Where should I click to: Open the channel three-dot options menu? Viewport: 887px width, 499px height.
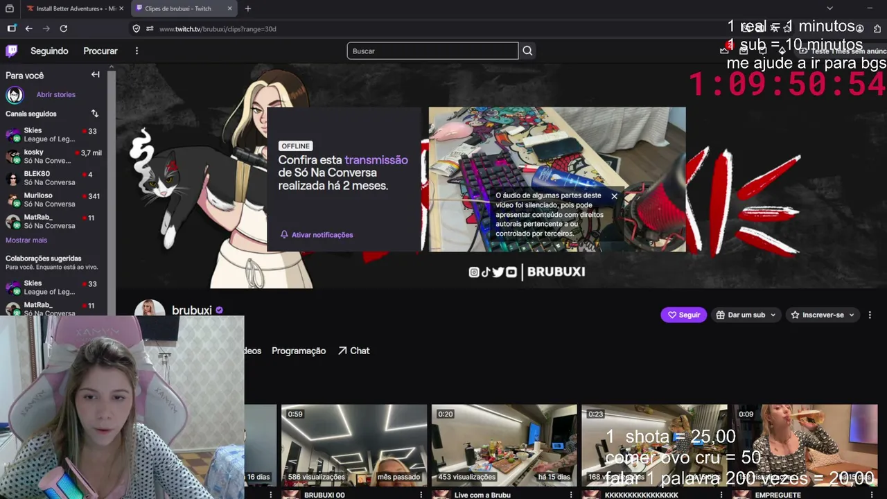coord(870,315)
